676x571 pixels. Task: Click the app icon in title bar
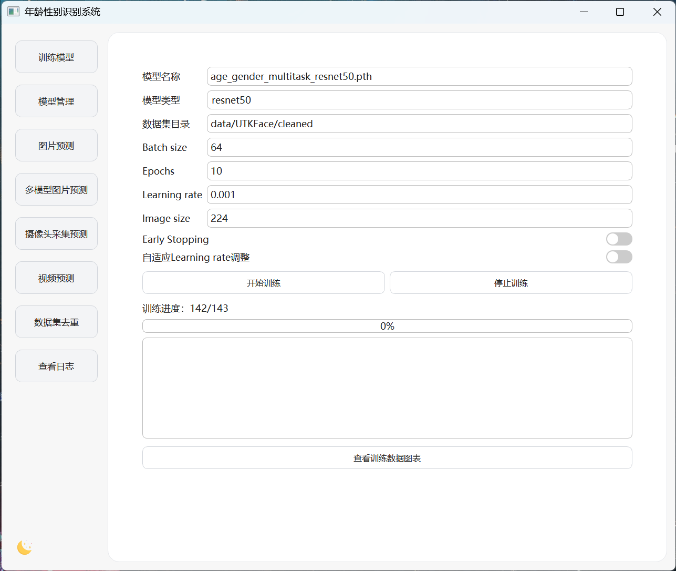[13, 12]
